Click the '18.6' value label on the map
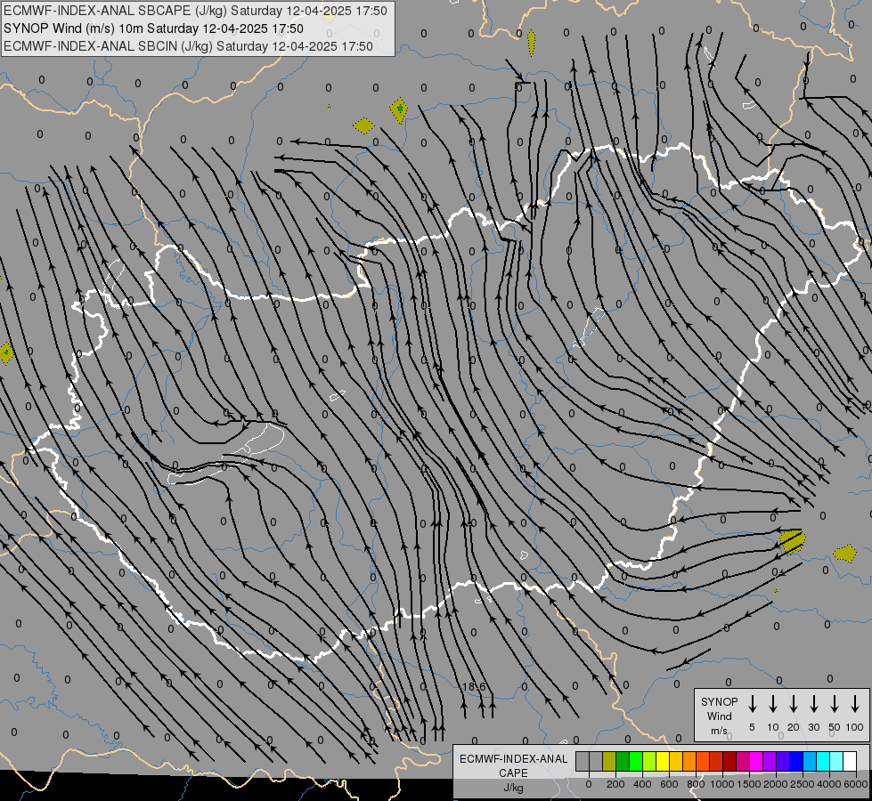This screenshot has width=872, height=801. 475,687
